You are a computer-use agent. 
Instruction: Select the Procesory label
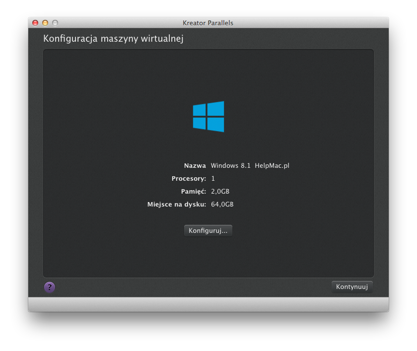[x=189, y=179]
